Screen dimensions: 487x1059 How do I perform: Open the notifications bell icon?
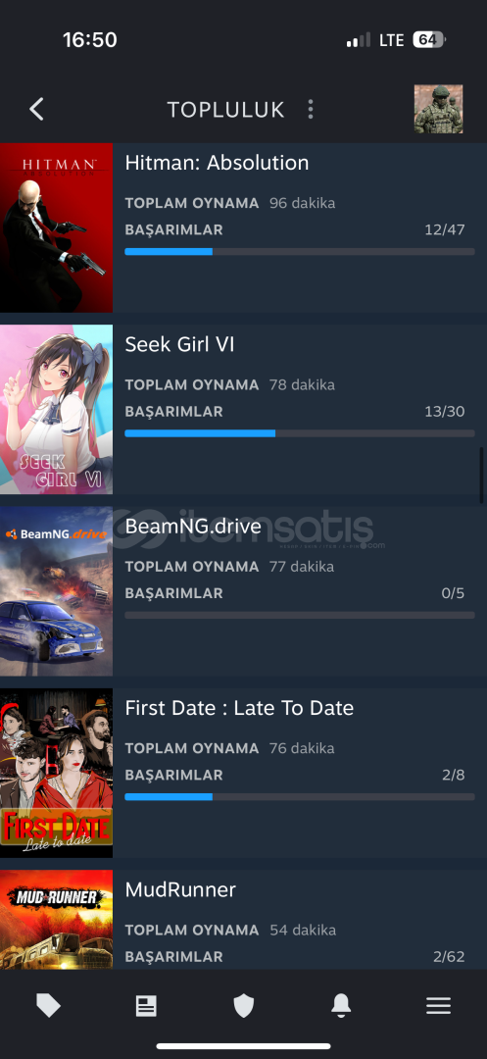(x=341, y=1006)
